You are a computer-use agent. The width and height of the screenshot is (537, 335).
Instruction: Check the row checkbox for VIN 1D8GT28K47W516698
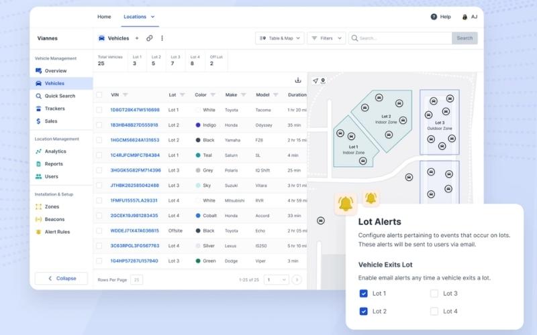click(99, 110)
